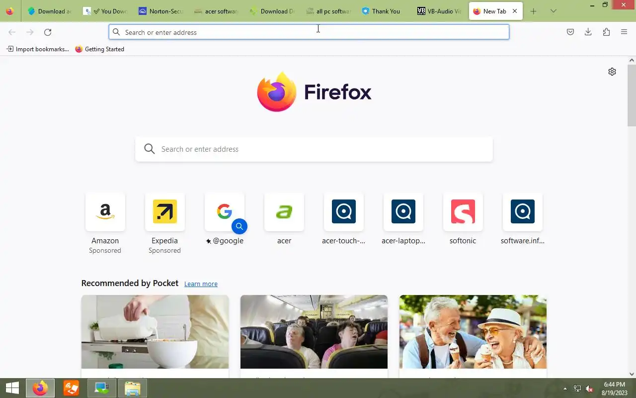Click the vertical page scrollbar thumb
Viewport: 636px width, 398px height.
click(x=632, y=95)
